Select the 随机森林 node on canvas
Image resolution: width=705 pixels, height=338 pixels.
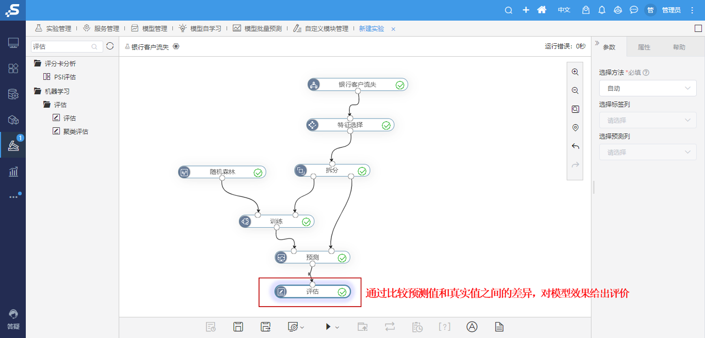point(222,172)
